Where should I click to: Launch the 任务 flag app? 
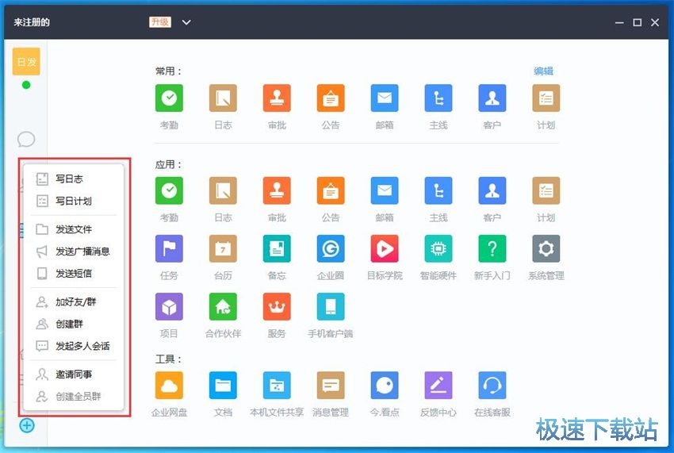(169, 248)
